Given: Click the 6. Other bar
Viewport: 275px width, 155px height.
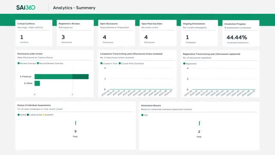Looking at the screenshot, I should coord(37,83).
